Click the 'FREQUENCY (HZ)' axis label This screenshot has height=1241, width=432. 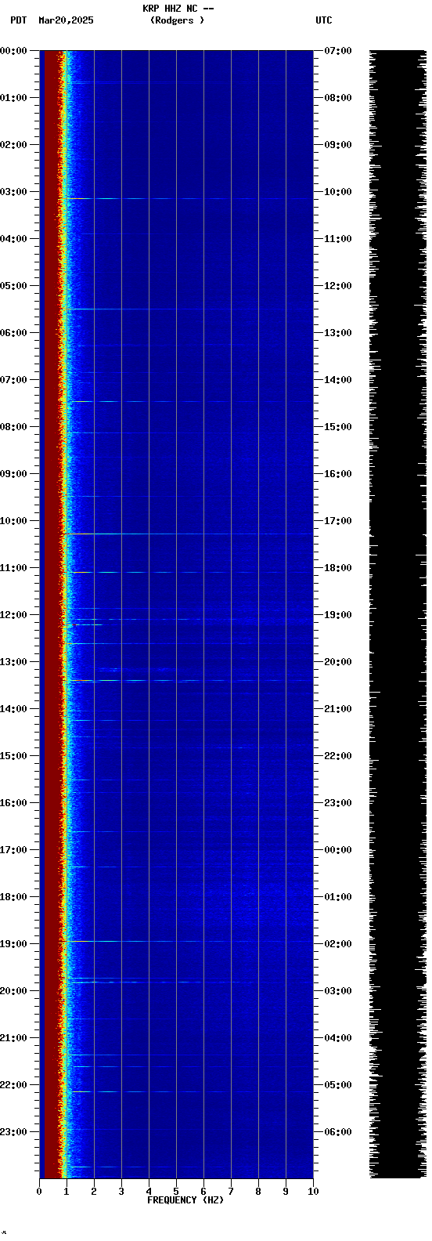(x=185, y=1200)
